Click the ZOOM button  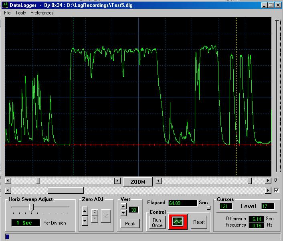coord(138,182)
